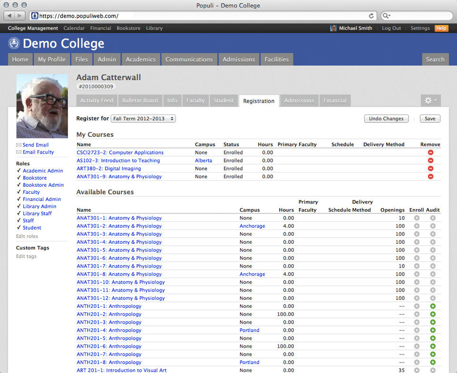Click Enroll icon for ANTH201-6
Viewport: 457px width, 373px height.
pyautogui.click(x=417, y=346)
